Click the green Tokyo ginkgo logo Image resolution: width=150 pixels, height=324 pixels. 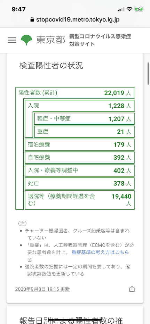(26, 40)
